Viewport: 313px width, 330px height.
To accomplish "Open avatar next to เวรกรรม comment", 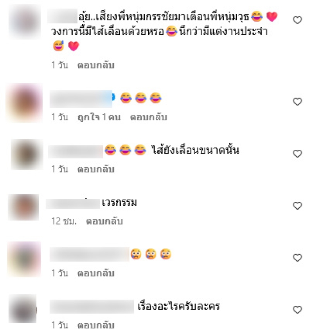I will [23, 207].
